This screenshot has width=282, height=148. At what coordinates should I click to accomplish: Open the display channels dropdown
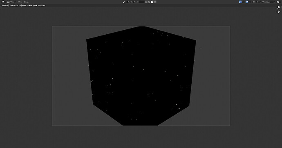pyautogui.click(x=279, y=2)
